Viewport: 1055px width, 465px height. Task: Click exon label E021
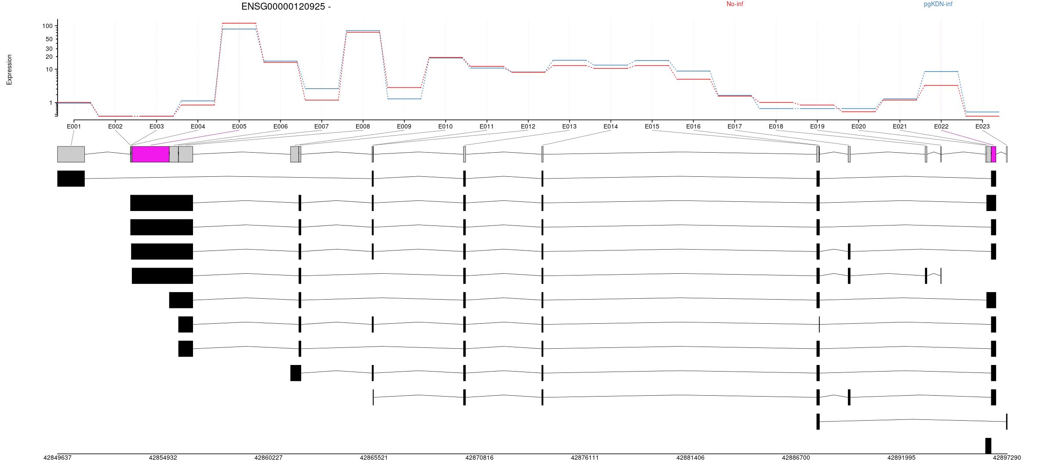(x=900, y=126)
